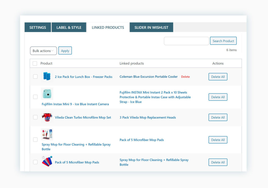Click the product search text field
This screenshot has height=188, width=268.
186,41
